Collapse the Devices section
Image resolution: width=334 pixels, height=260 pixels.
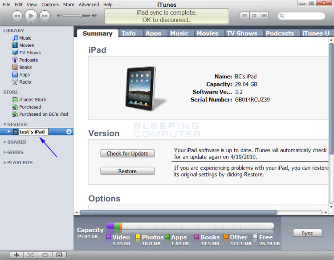pos(5,124)
